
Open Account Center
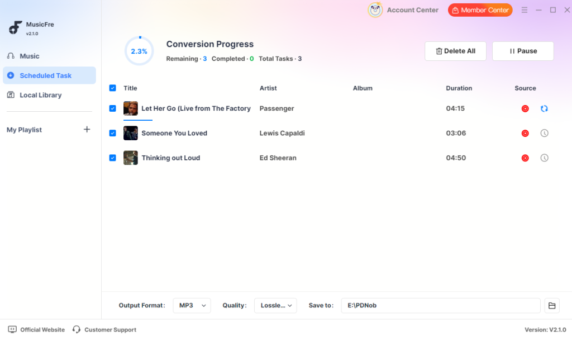413,10
